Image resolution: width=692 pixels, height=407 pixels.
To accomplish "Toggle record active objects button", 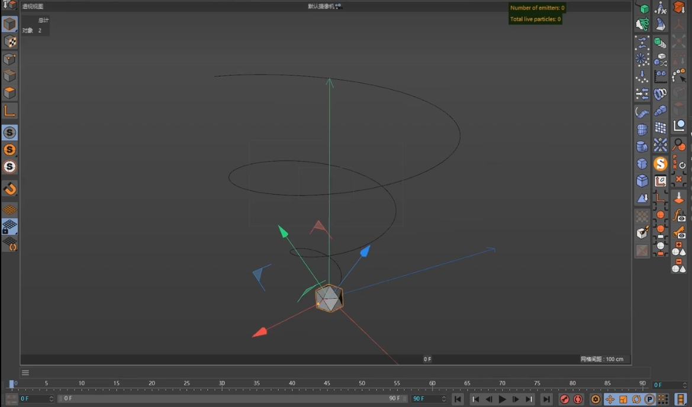I will click(564, 399).
